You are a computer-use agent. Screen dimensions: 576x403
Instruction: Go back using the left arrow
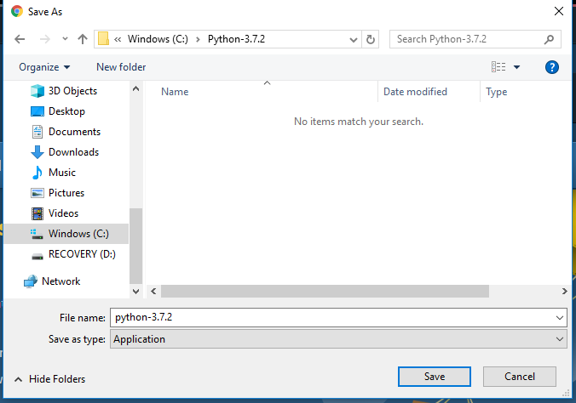(20, 39)
